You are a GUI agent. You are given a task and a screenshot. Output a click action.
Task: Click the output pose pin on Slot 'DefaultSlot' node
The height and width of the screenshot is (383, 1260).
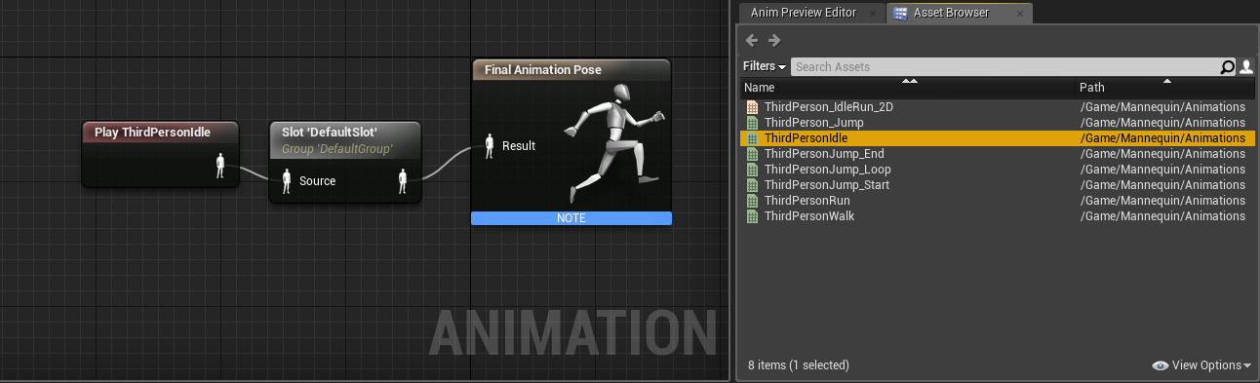click(x=403, y=180)
